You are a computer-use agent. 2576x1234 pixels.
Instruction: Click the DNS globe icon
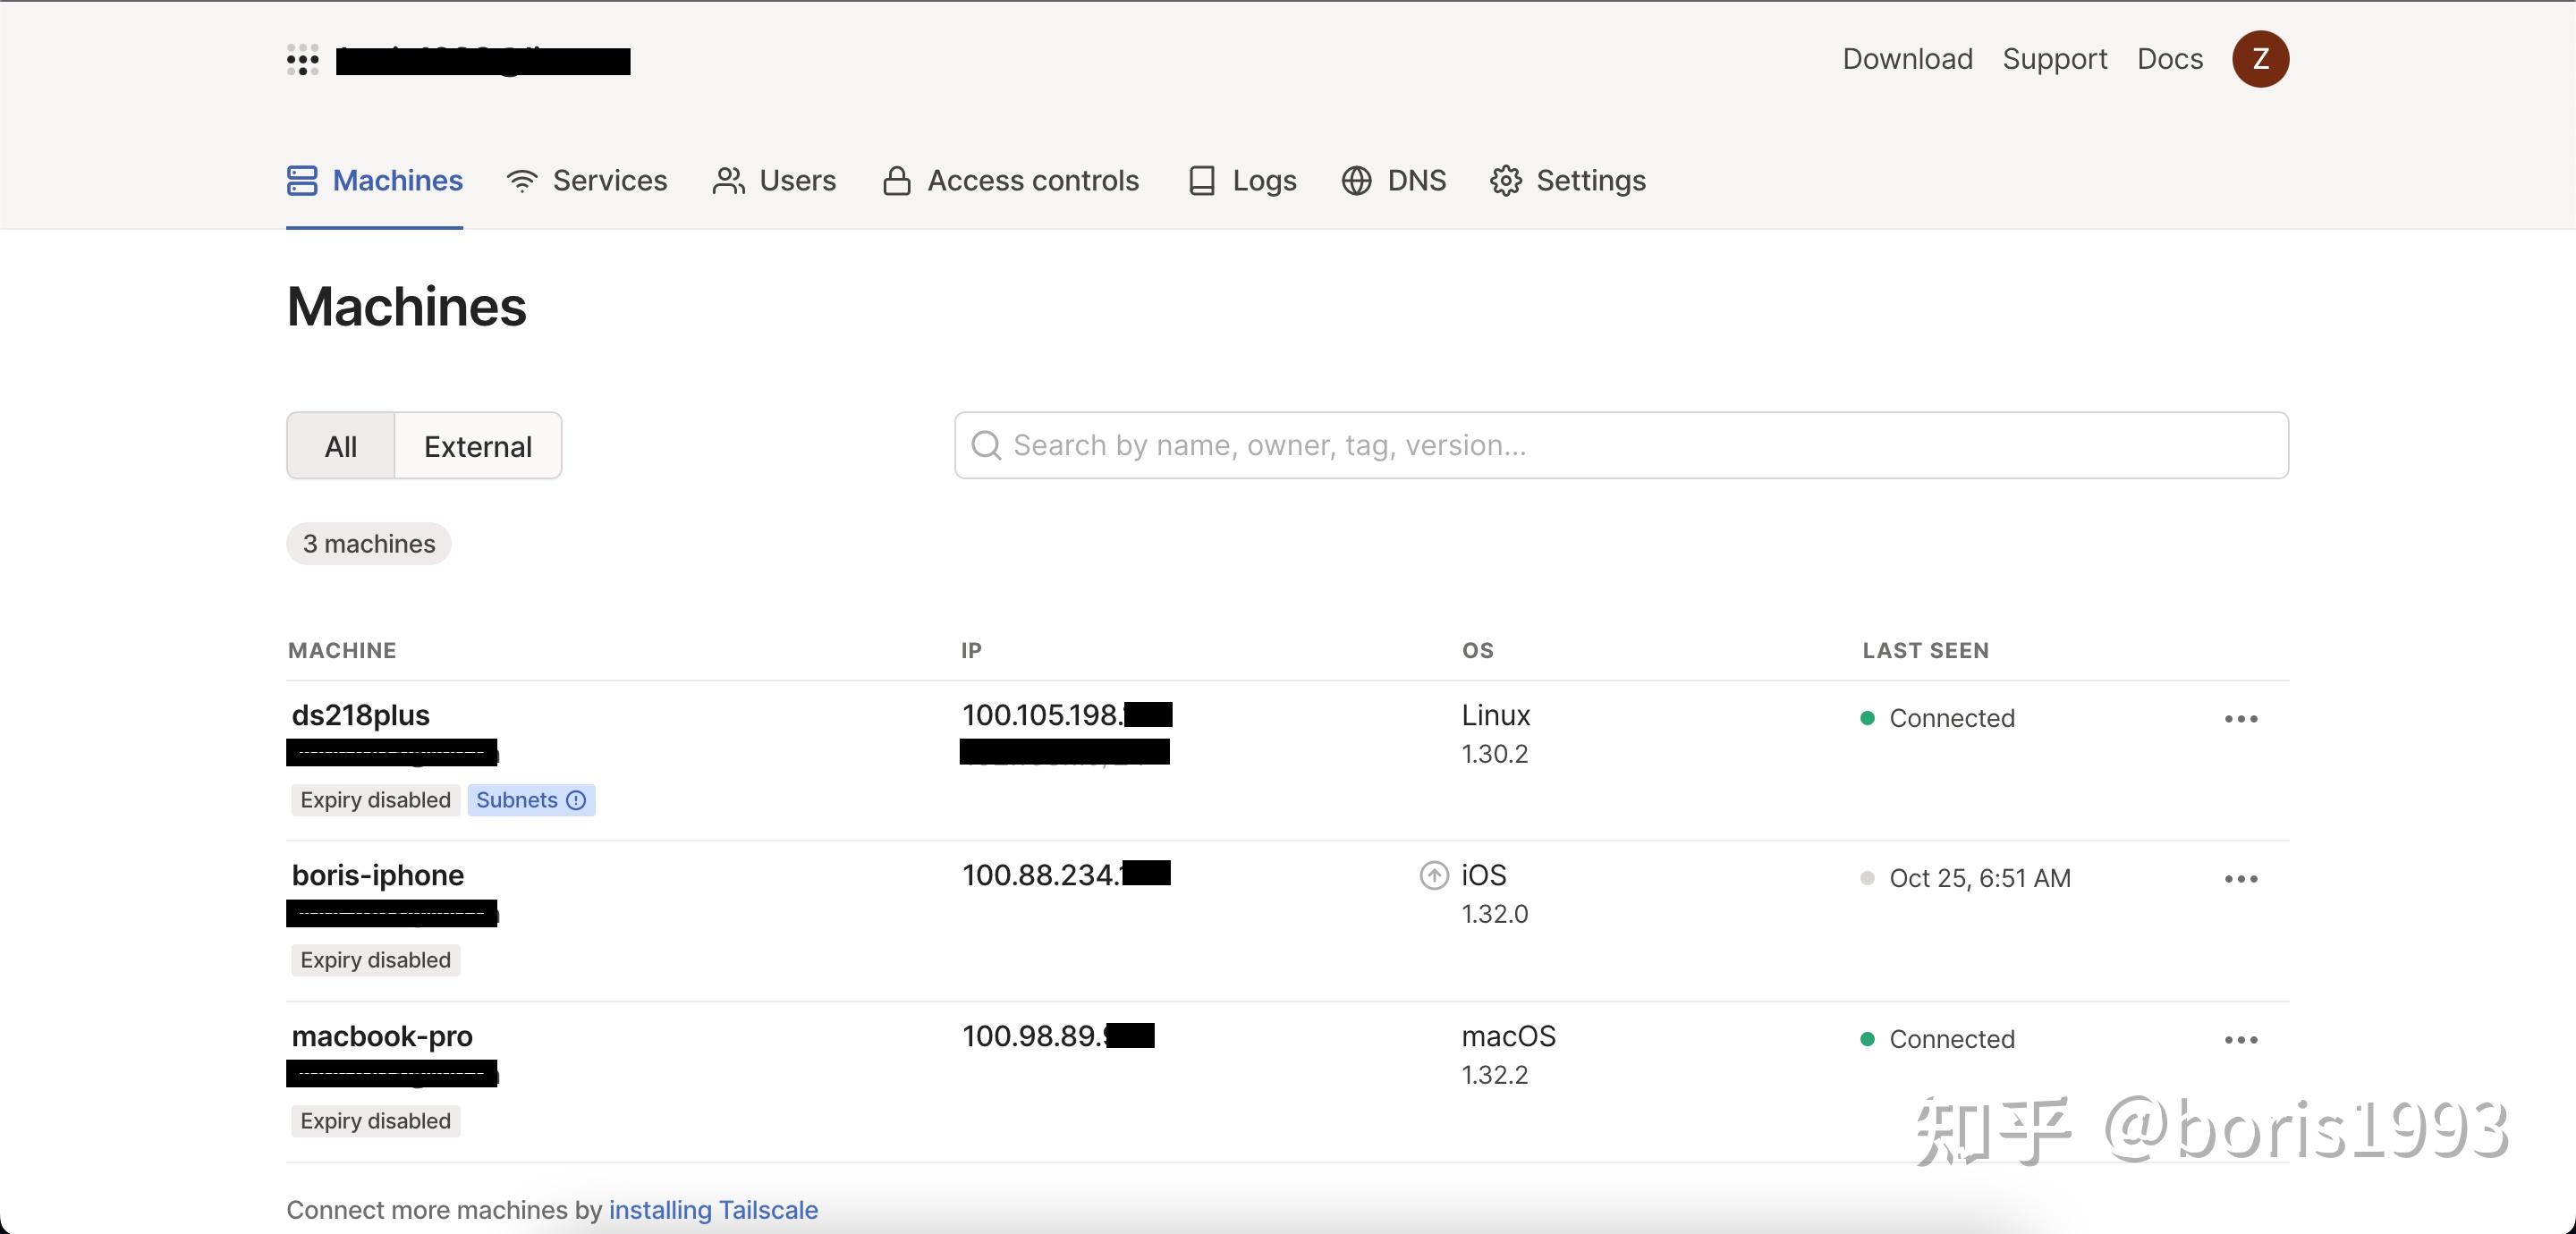click(1357, 181)
